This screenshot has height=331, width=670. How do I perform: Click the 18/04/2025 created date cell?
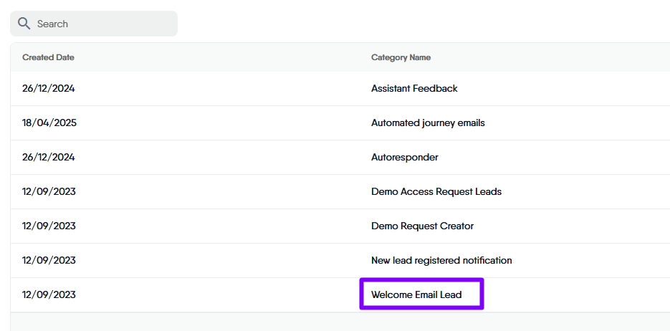click(x=49, y=123)
